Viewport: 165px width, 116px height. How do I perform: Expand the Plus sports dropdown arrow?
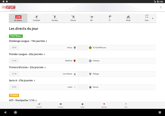[153, 18]
